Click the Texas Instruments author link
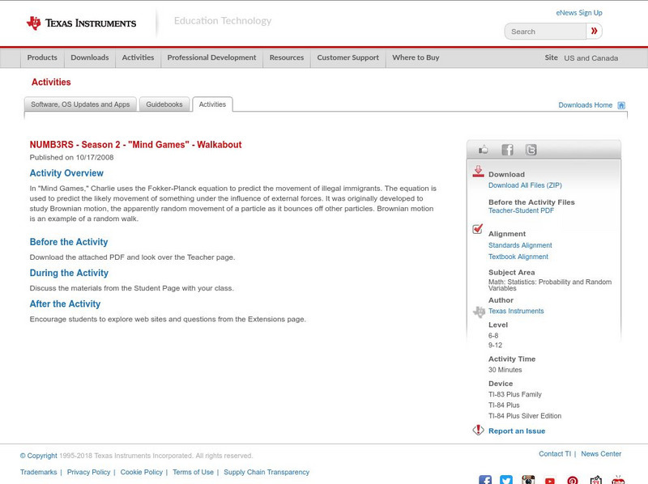The height and width of the screenshot is (484, 648). click(516, 311)
